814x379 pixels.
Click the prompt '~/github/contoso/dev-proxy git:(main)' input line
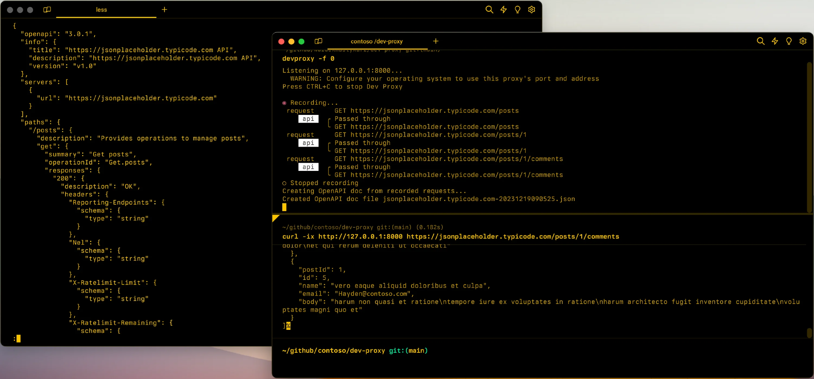point(355,351)
